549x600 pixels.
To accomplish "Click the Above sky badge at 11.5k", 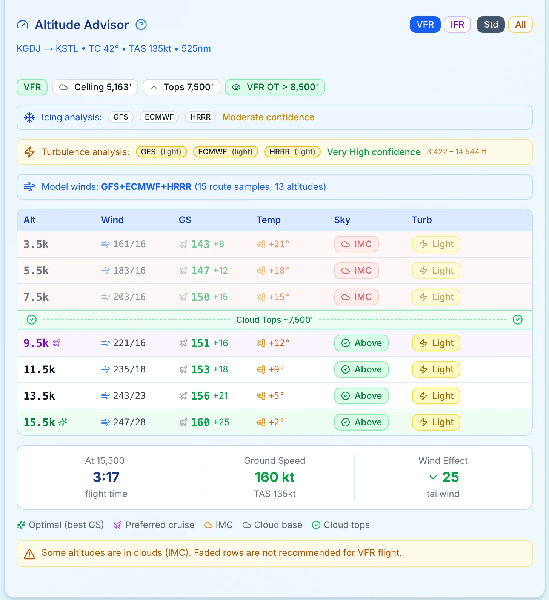I will pos(361,369).
